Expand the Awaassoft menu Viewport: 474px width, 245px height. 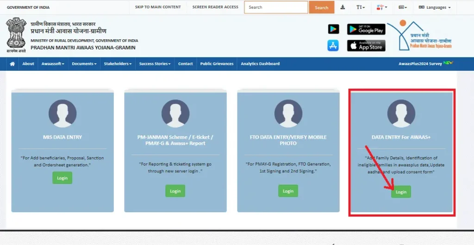tap(53, 64)
